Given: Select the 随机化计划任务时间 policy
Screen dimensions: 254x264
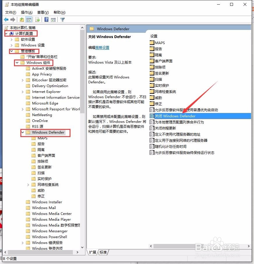Looking at the screenshot, I should click(x=168, y=146).
